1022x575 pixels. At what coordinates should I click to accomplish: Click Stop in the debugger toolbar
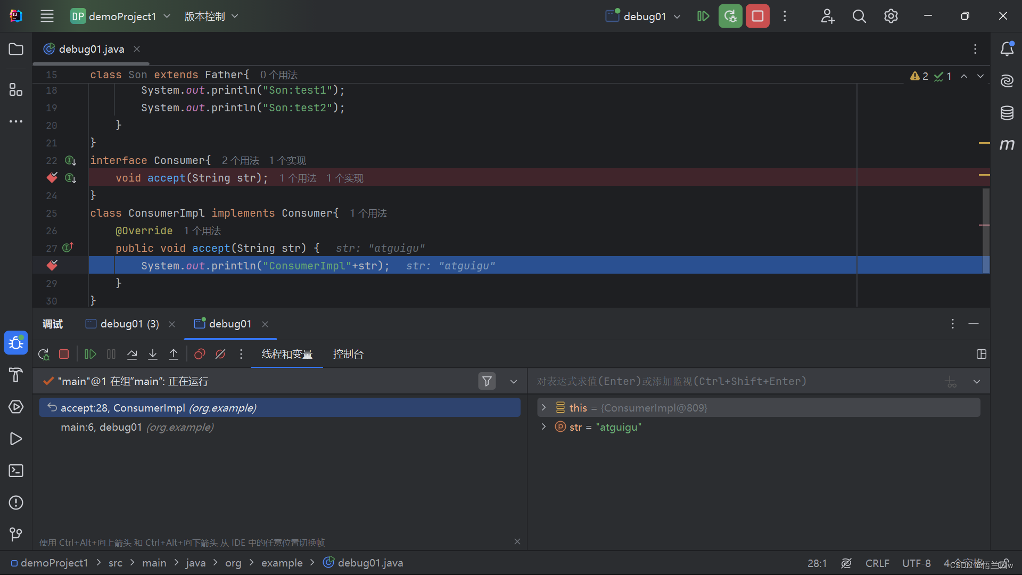(x=64, y=354)
